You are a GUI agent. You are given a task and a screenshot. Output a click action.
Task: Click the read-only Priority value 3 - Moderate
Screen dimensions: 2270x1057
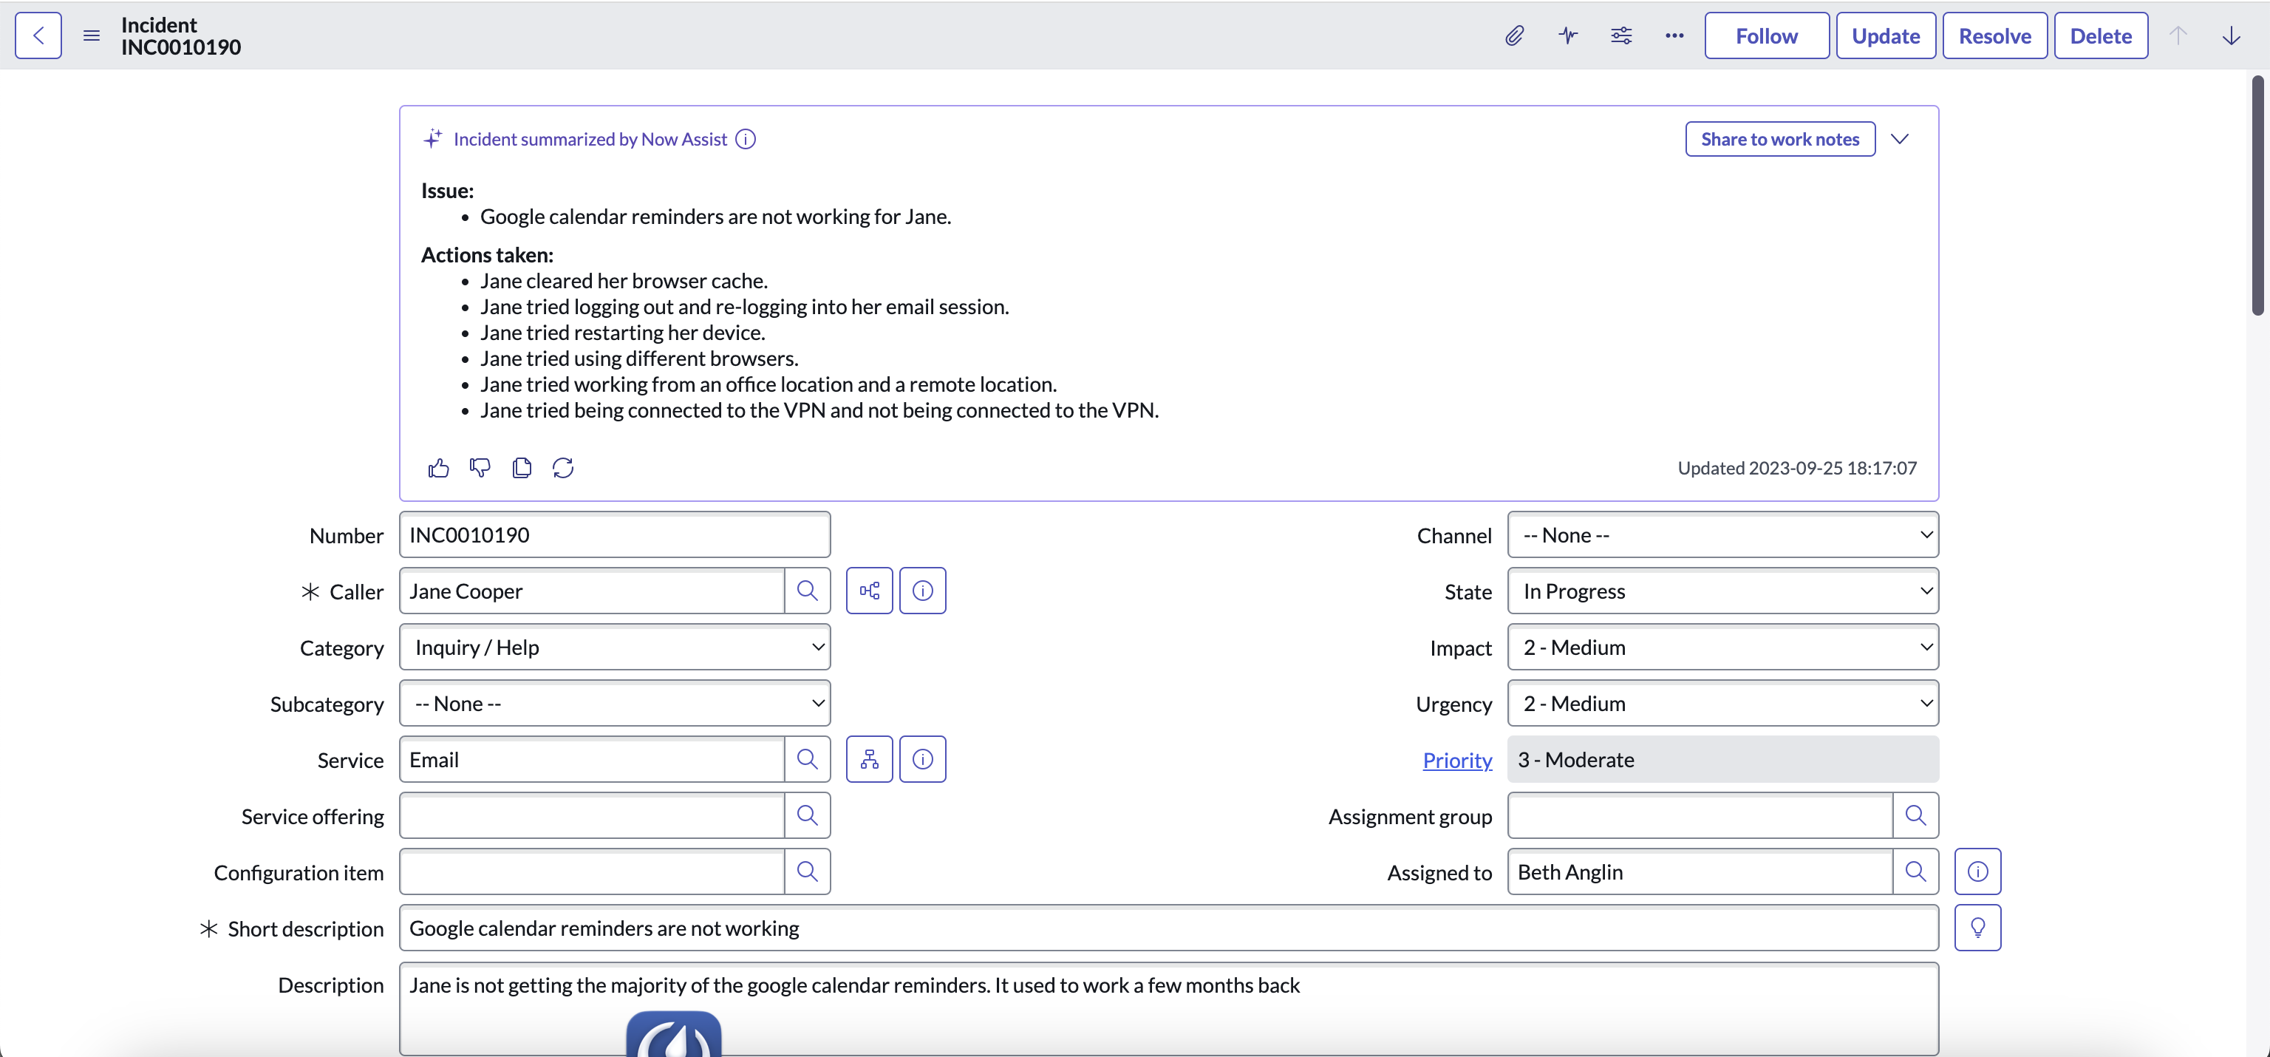(1722, 759)
